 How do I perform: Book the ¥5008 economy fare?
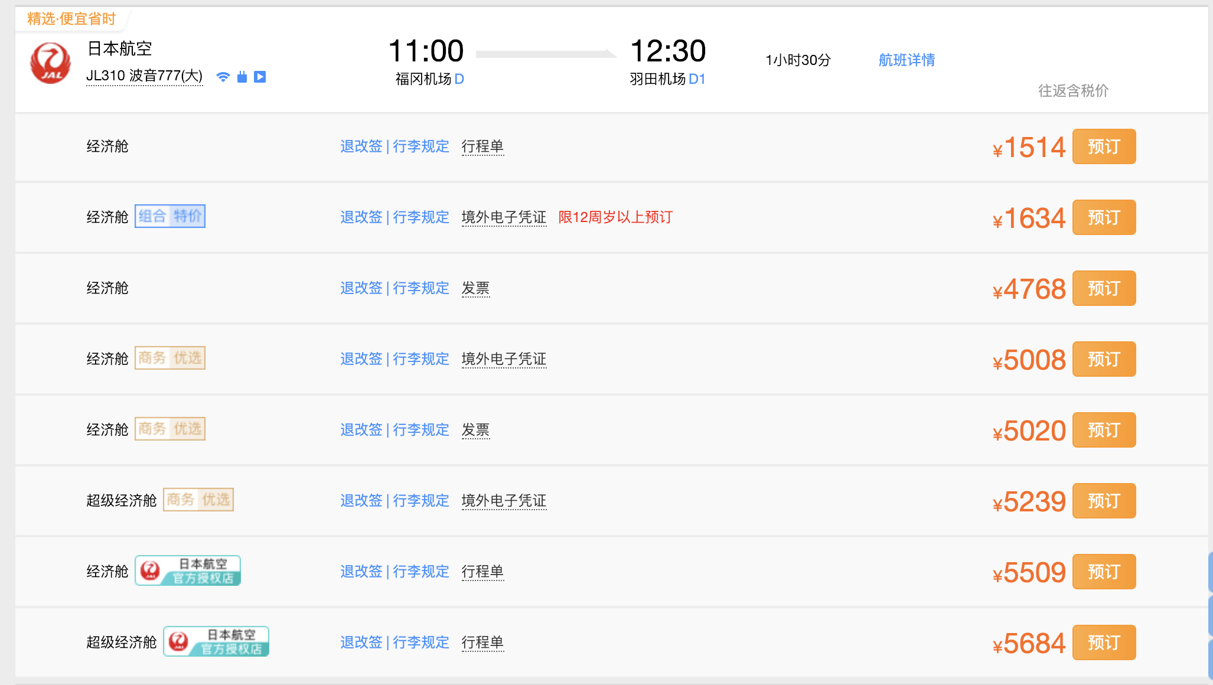click(1104, 359)
